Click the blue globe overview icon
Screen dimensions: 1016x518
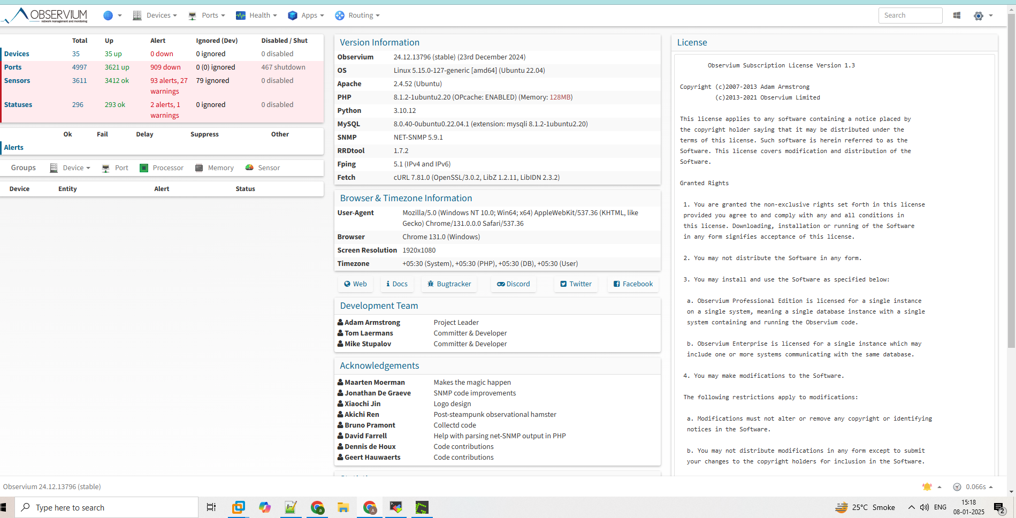108,16
